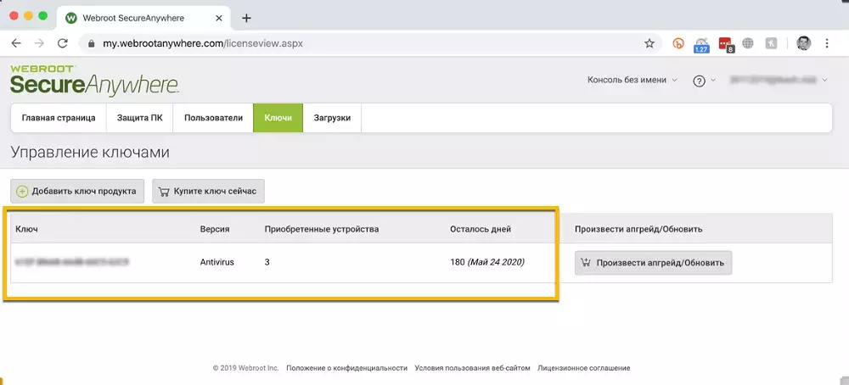Open the red extension with badge 8
This screenshot has height=385, width=849.
(x=726, y=44)
